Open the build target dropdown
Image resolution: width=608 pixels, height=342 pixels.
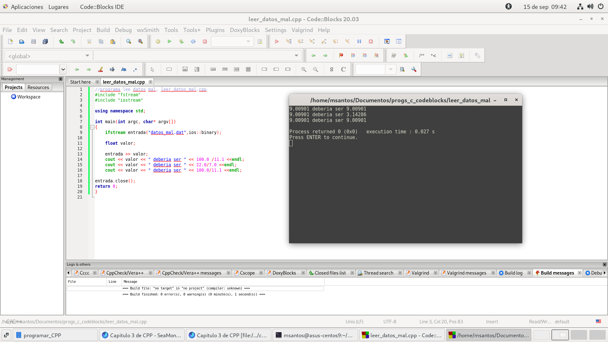tap(232, 41)
